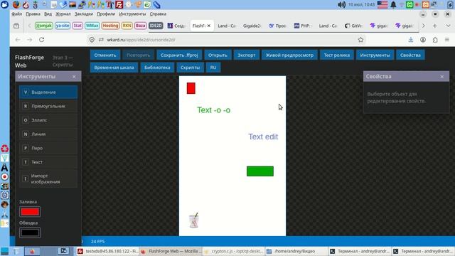The width and height of the screenshot is (455, 256).
Task: Open the Закладки menu
Action: [84, 14]
